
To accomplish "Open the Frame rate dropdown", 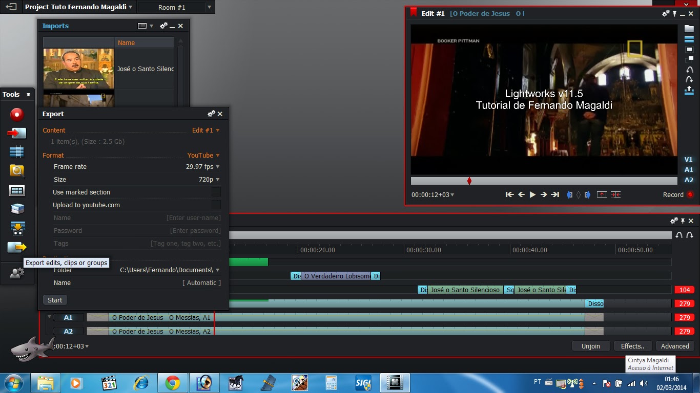I will point(202,166).
